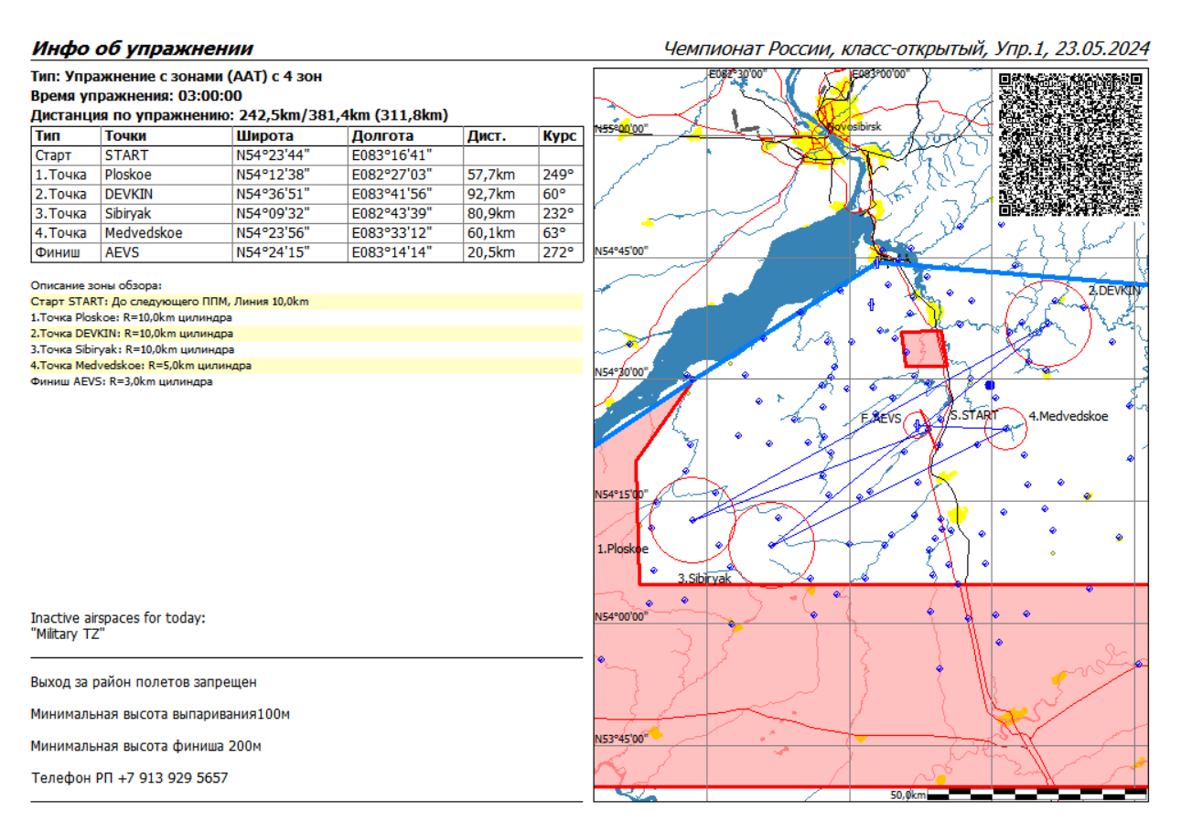The width and height of the screenshot is (1181, 832).
Task: Click the small red restricted airspace square
Action: coord(923,349)
